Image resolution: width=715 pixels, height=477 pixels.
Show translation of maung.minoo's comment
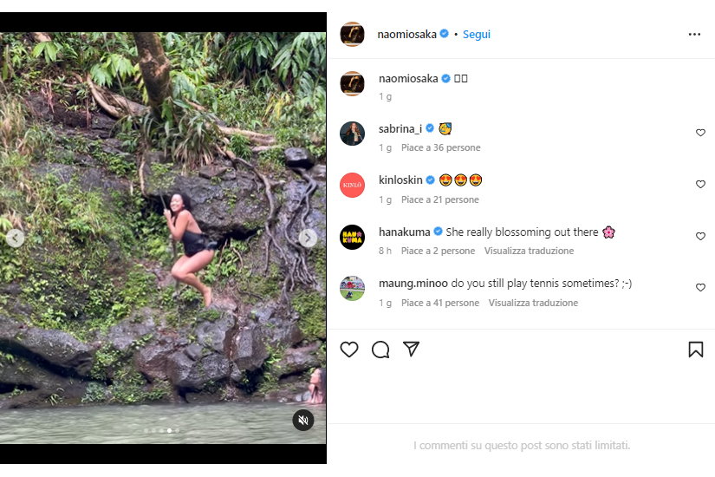tap(533, 304)
